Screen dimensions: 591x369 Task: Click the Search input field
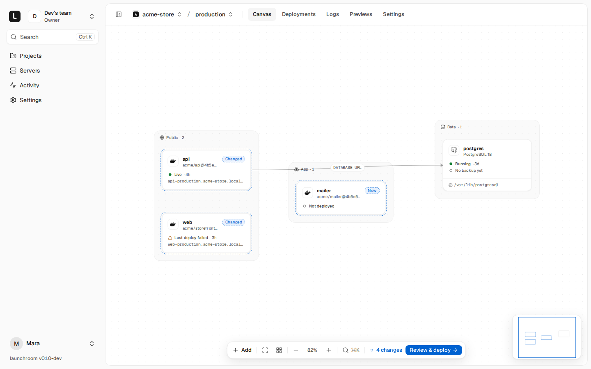[53, 37]
